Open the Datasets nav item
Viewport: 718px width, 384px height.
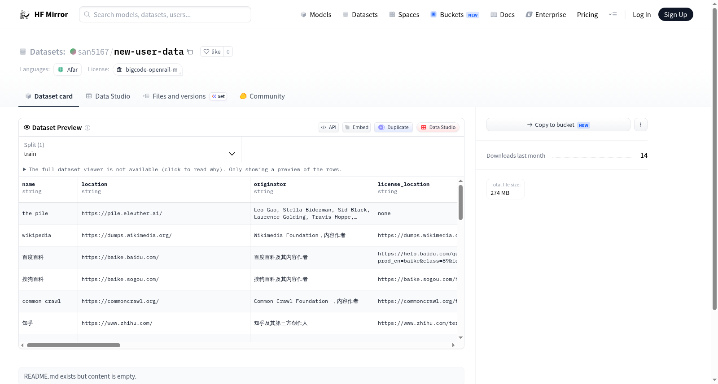[x=360, y=15]
